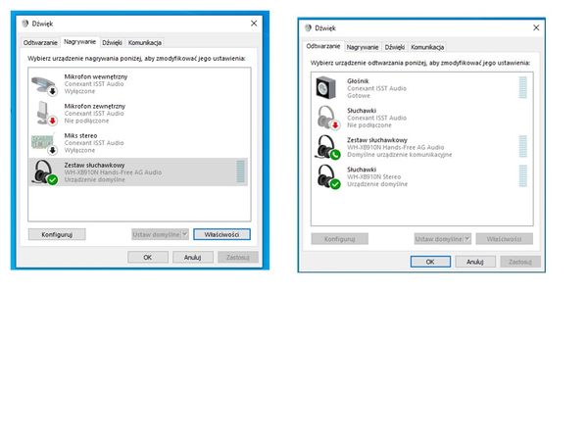The height and width of the screenshot is (441, 588).
Task: Open Ustaw domyślne dropdown arrow in playback dialog
Action: 467,238
